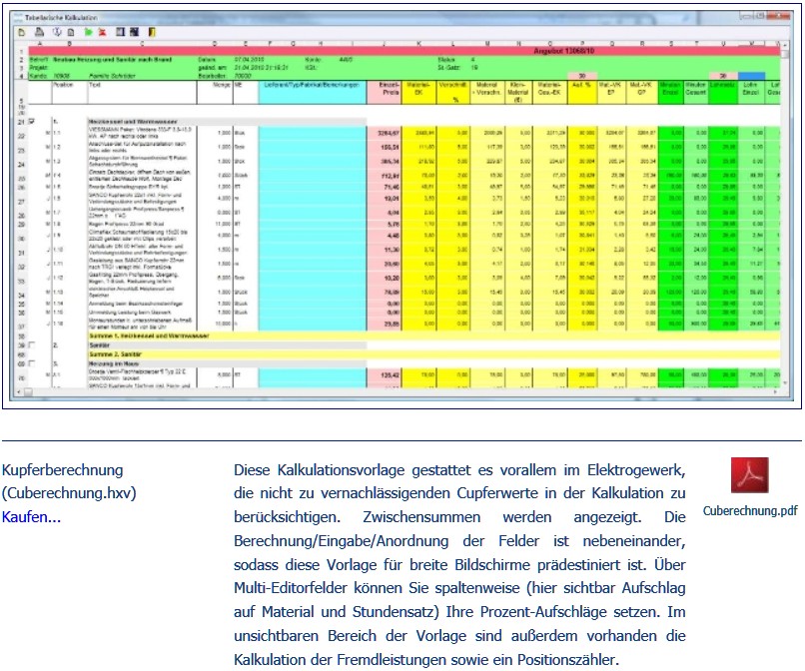Select the Verschnitt % header cell

[452, 93]
